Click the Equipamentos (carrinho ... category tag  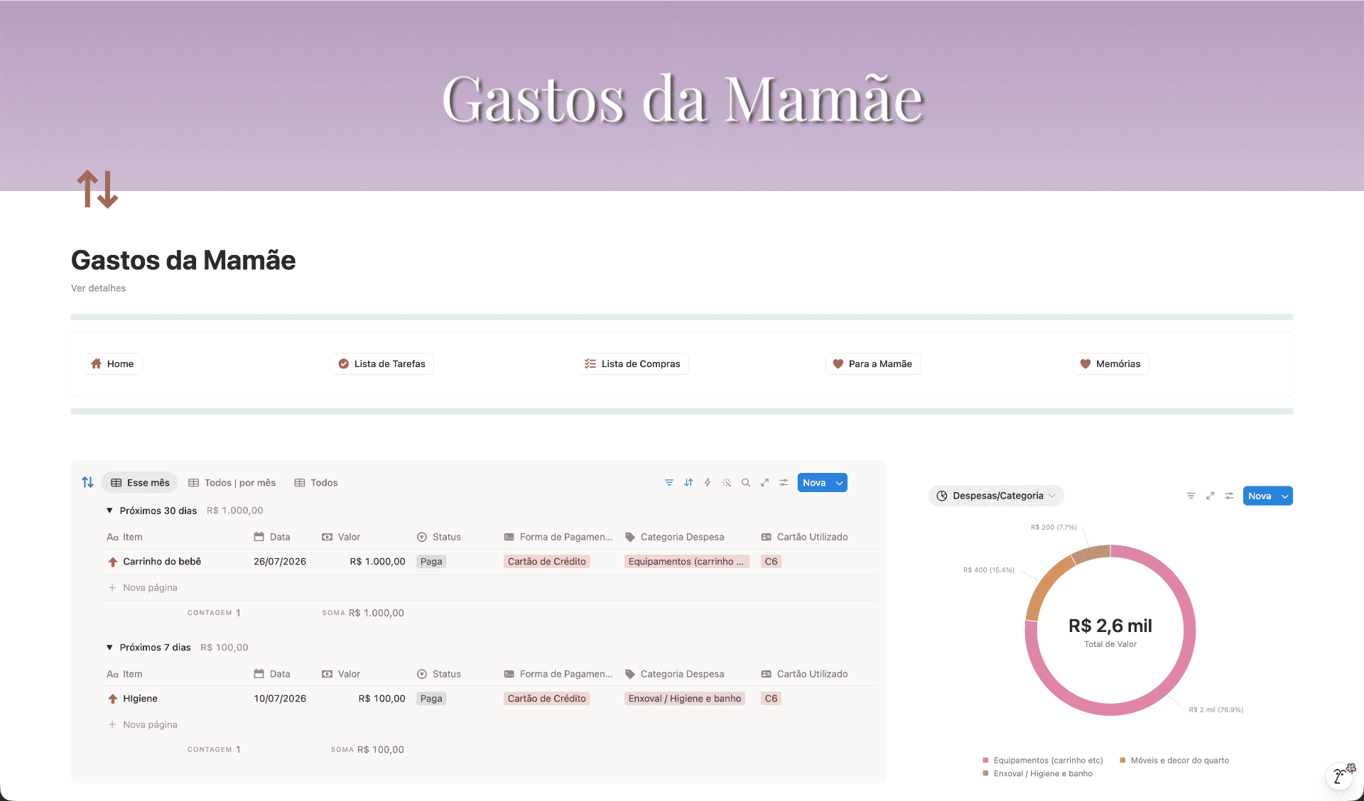(x=686, y=562)
